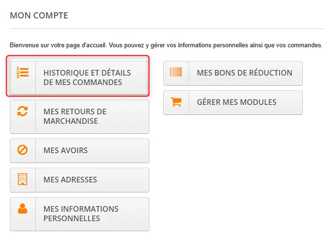The width and height of the screenshot is (324, 242).
Task: Go to Mes avoirs
Action: click(80, 151)
